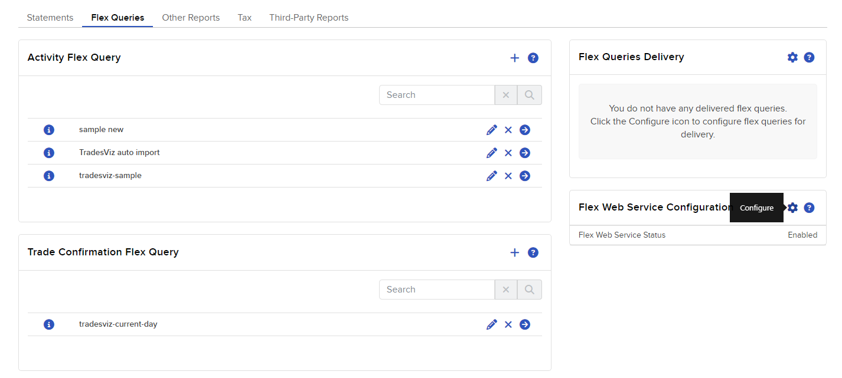Delete the 'TradesViz auto import' query
The width and height of the screenshot is (842, 378).
click(x=508, y=153)
